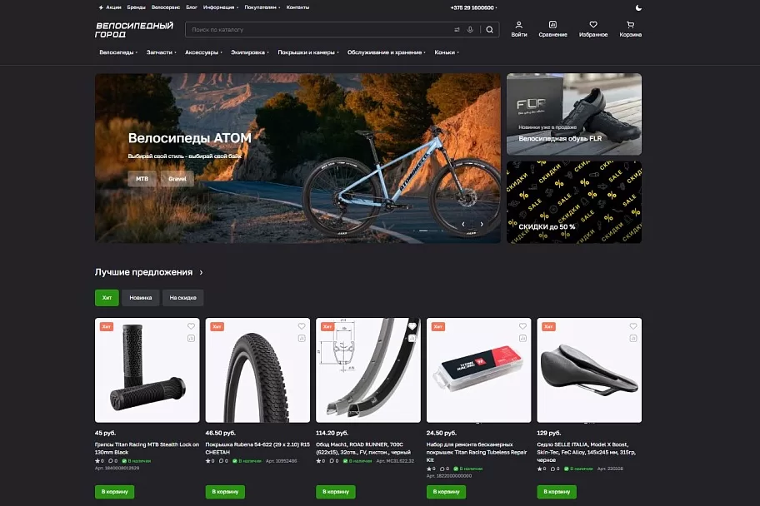The image size is (760, 506).
Task: Toggle the dark mode moon icon
Action: point(638,7)
